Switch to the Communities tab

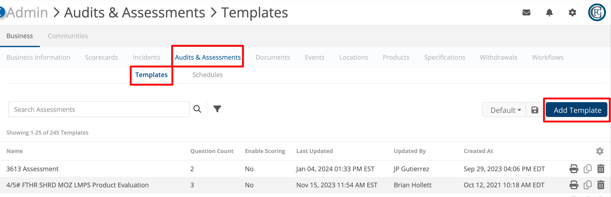pos(68,36)
